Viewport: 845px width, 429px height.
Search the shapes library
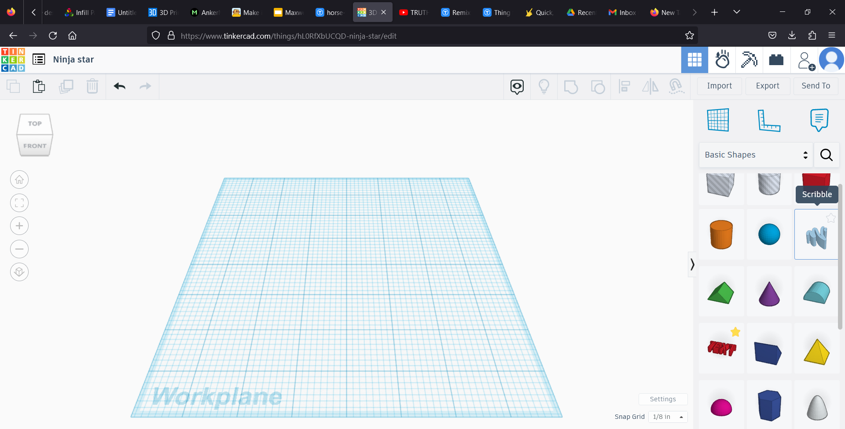click(826, 155)
